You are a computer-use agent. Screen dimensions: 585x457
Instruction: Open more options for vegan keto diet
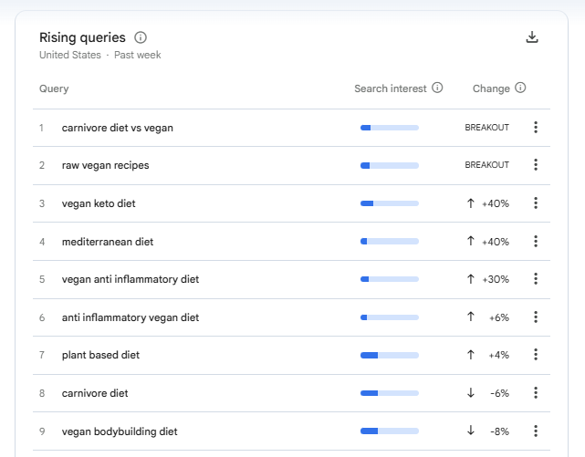[x=536, y=203]
